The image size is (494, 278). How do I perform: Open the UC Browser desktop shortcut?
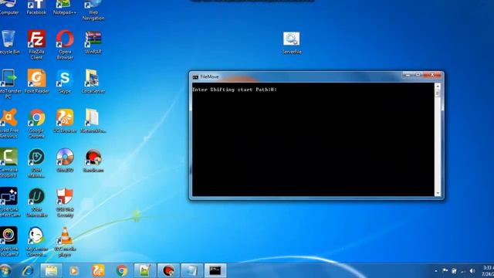point(65,120)
